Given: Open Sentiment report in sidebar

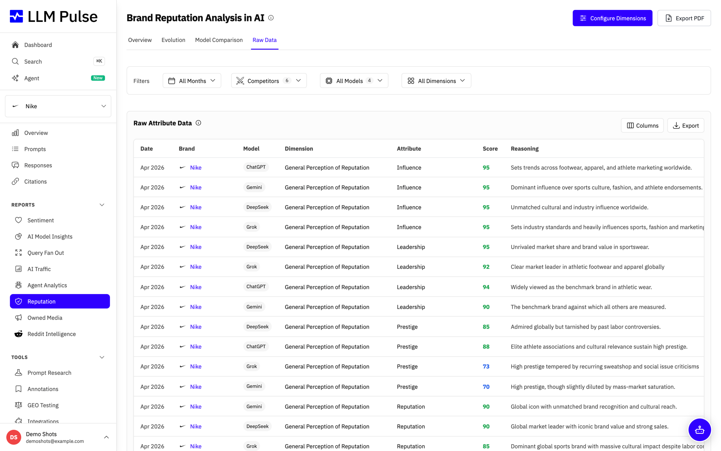Looking at the screenshot, I should click(41, 220).
